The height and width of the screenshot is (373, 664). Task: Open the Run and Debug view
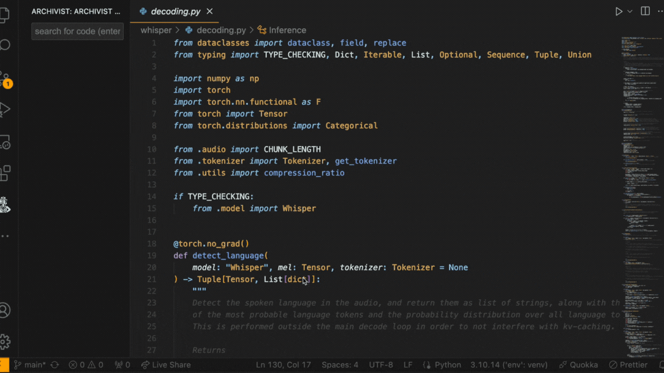[x=5, y=110]
